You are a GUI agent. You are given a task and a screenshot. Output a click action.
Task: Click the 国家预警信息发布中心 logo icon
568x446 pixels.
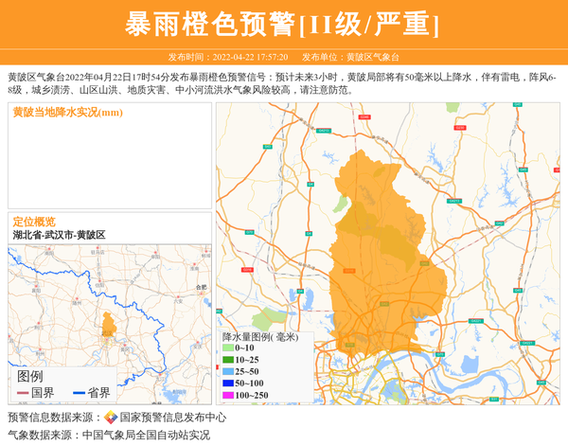[x=111, y=418]
